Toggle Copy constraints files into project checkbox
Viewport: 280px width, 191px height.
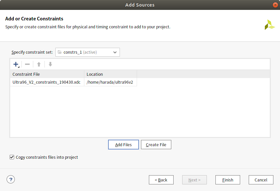(x=12, y=157)
